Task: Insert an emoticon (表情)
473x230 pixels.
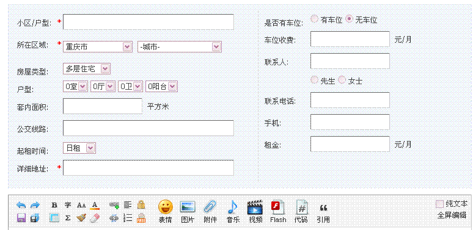Action: [166, 211]
